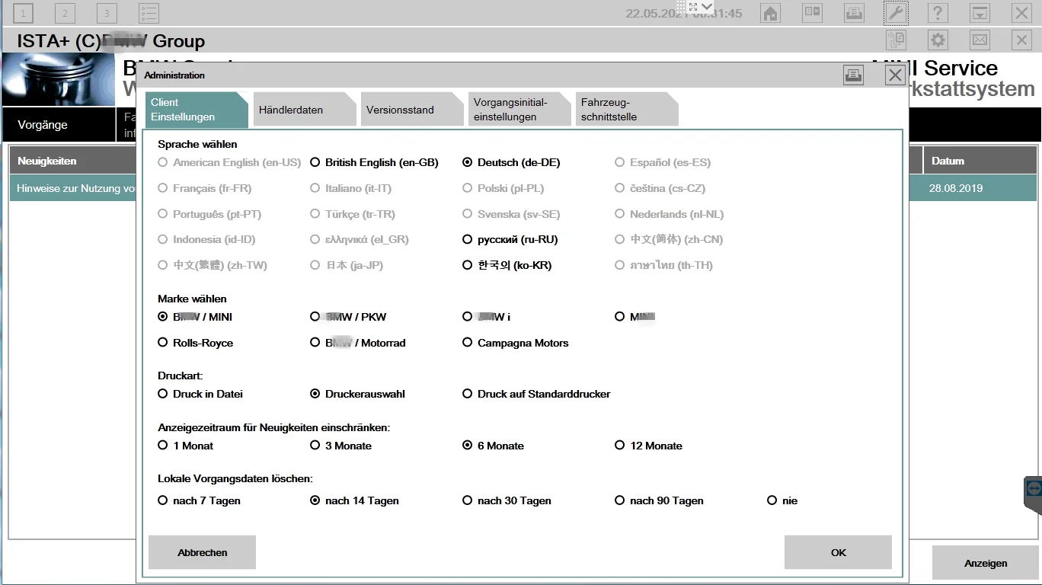Click the envelope mail icon in ISTA+ header
Image resolution: width=1042 pixels, height=585 pixels.
click(x=980, y=40)
